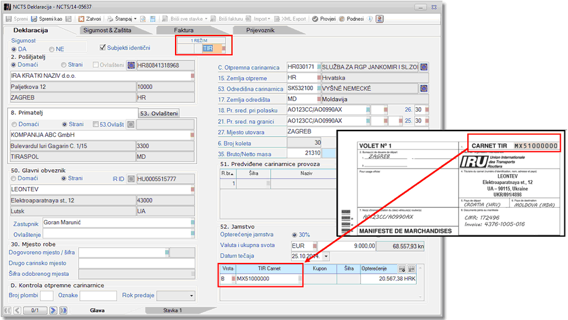Click the 9.000,00 amount field
Viewport: 568px width, 320px height.
(x=347, y=246)
